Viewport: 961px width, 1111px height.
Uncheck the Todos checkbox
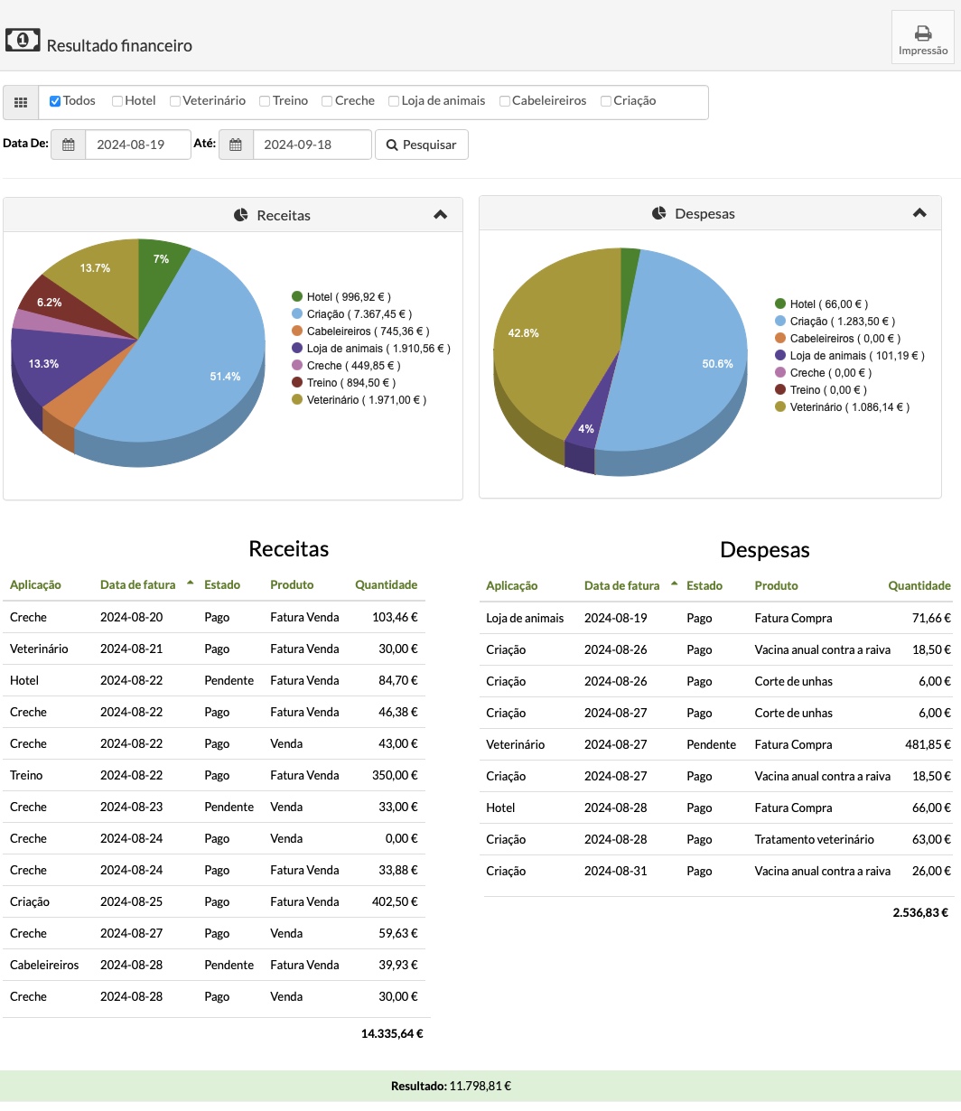(55, 101)
